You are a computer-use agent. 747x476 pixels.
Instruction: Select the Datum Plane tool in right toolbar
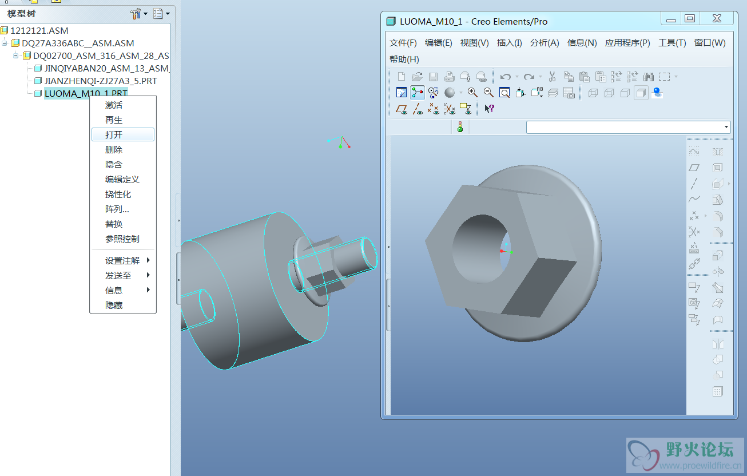pos(694,168)
